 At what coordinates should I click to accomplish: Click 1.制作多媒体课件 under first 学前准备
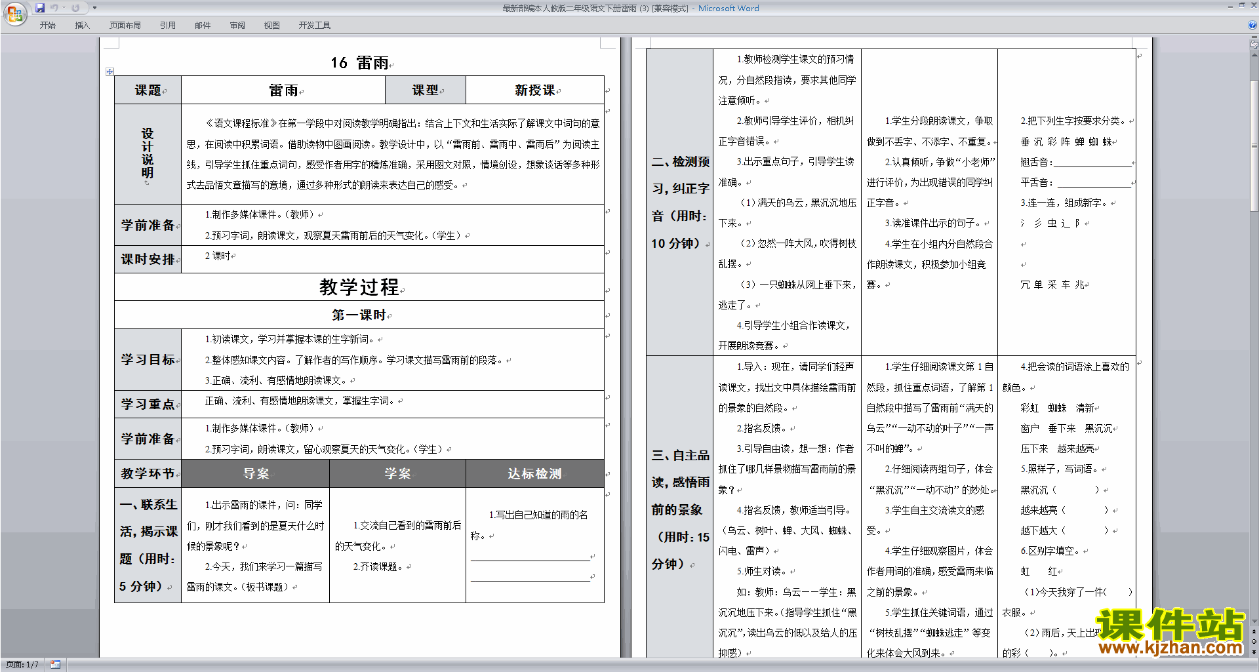coord(260,215)
